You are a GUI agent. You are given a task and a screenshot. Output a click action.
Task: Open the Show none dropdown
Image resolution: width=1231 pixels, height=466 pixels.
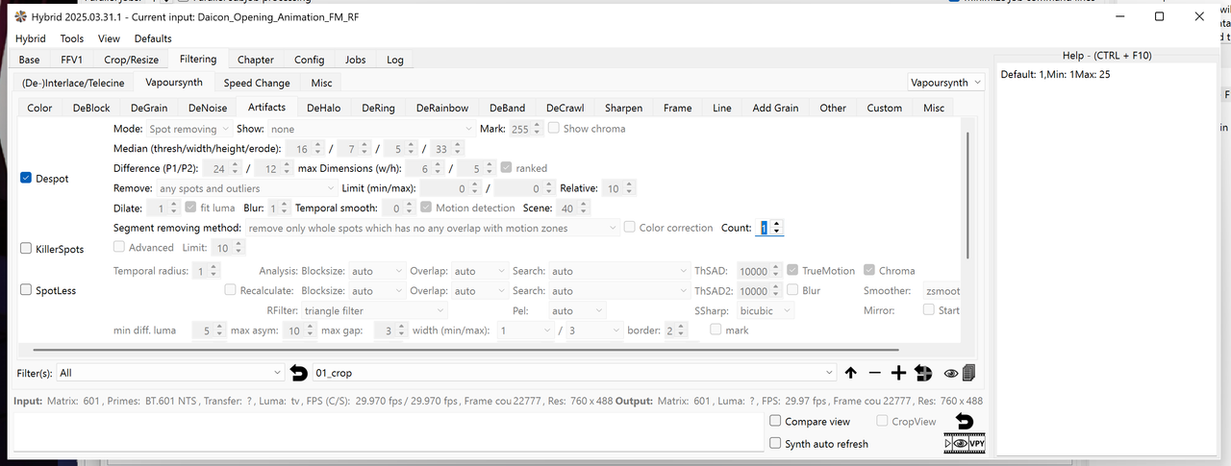click(372, 129)
